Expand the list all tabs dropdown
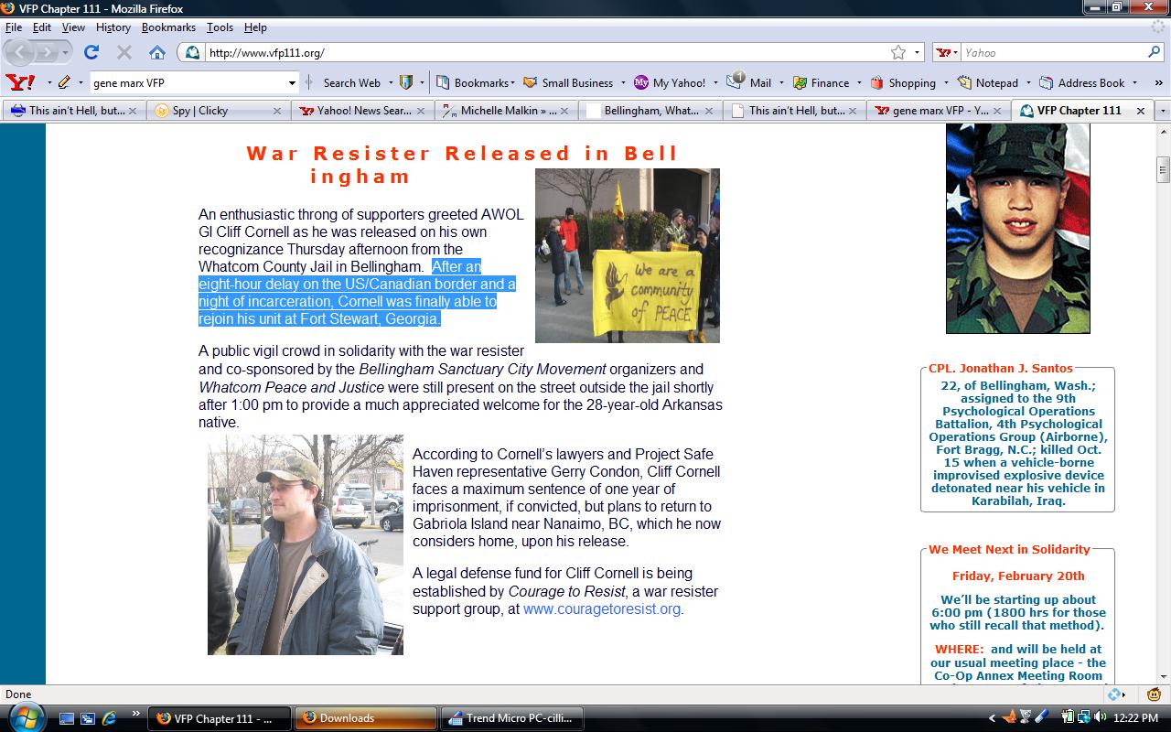Screen dimensions: 1171x732 (x=1163, y=111)
